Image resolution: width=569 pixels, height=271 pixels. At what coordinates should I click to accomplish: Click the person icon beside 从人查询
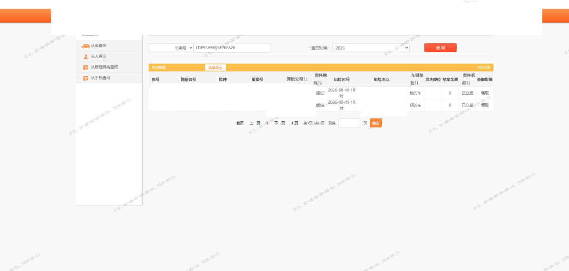[85, 56]
